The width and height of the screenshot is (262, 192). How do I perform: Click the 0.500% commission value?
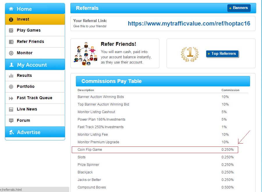tap(228, 187)
